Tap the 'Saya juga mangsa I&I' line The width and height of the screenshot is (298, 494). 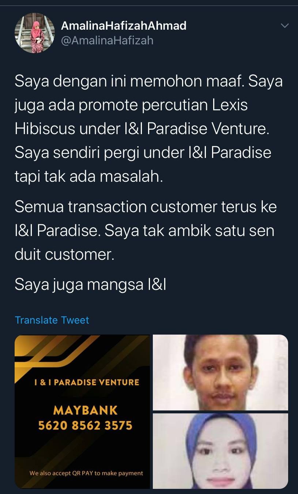(90, 285)
